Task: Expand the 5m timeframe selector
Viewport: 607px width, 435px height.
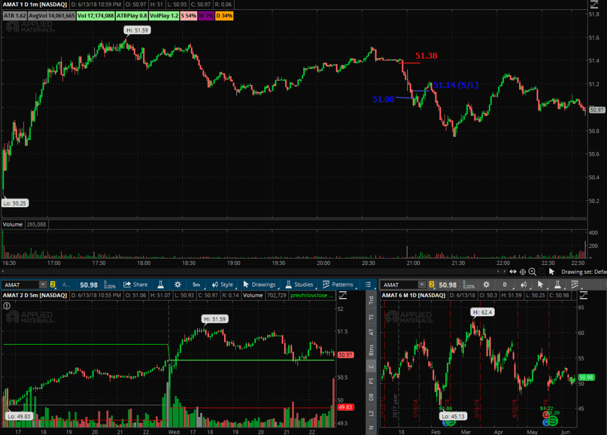Action: point(197,285)
